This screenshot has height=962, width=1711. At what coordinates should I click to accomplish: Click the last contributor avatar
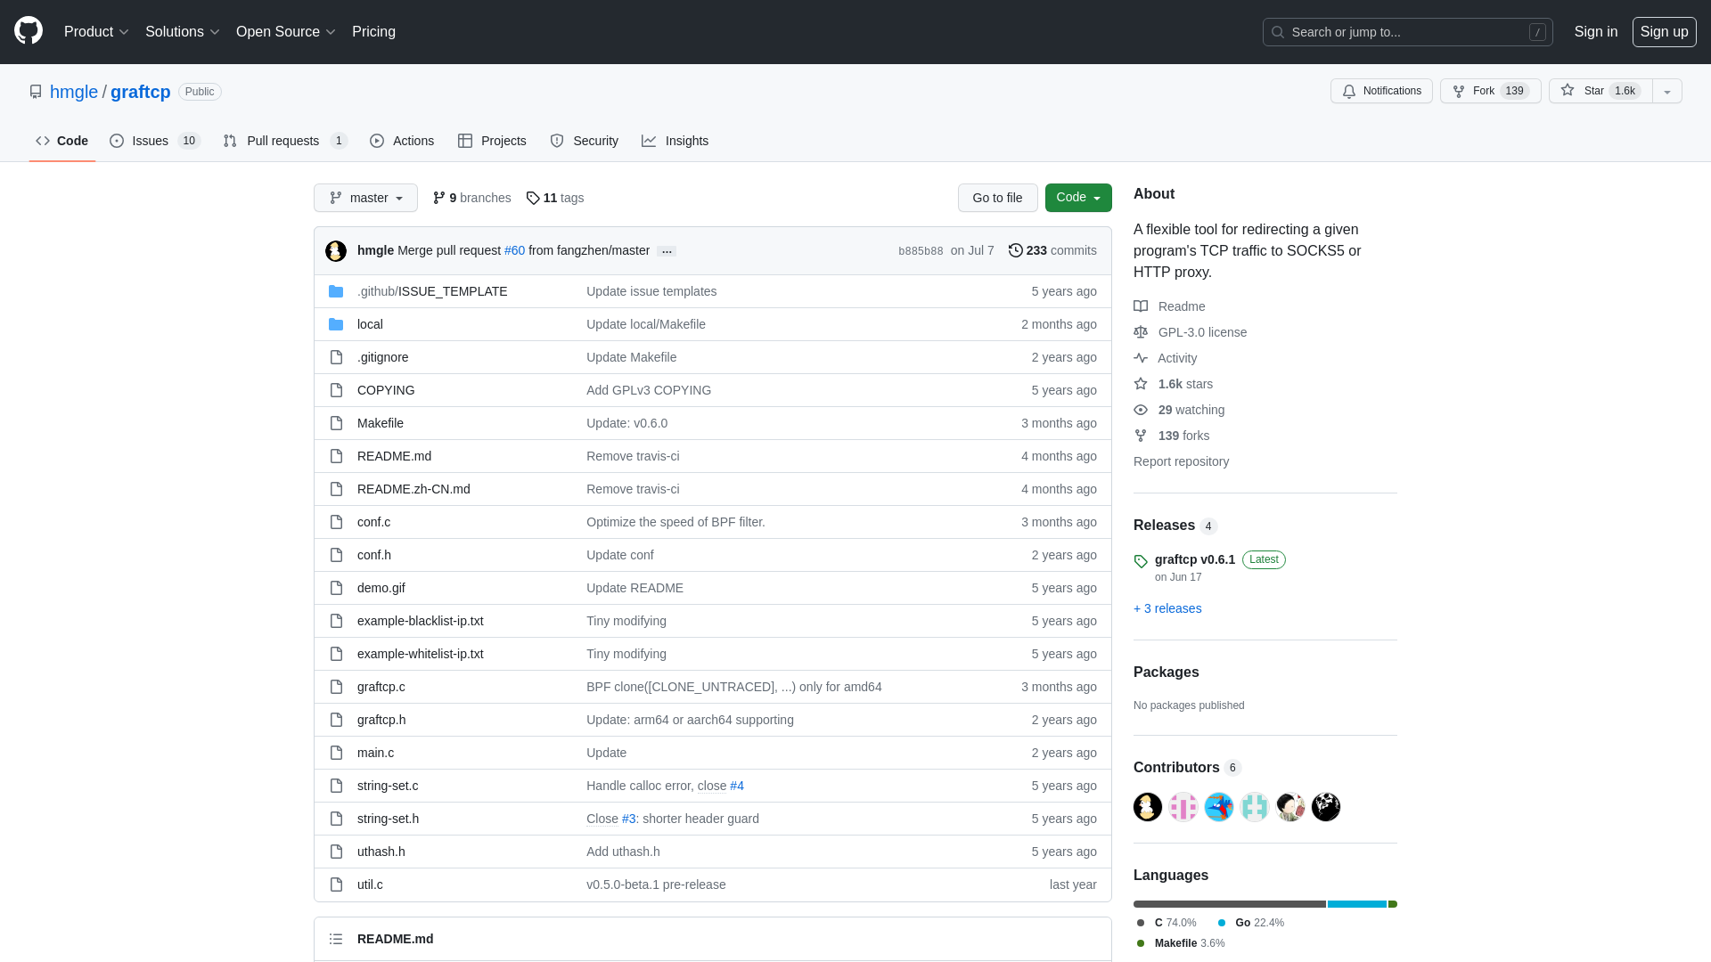[x=1326, y=807]
